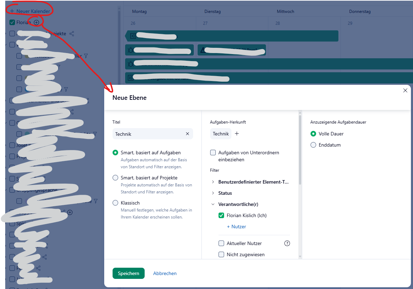Click the filter panel scroll-up arrow
Screen dimensions: 413x289
pos(300,113)
